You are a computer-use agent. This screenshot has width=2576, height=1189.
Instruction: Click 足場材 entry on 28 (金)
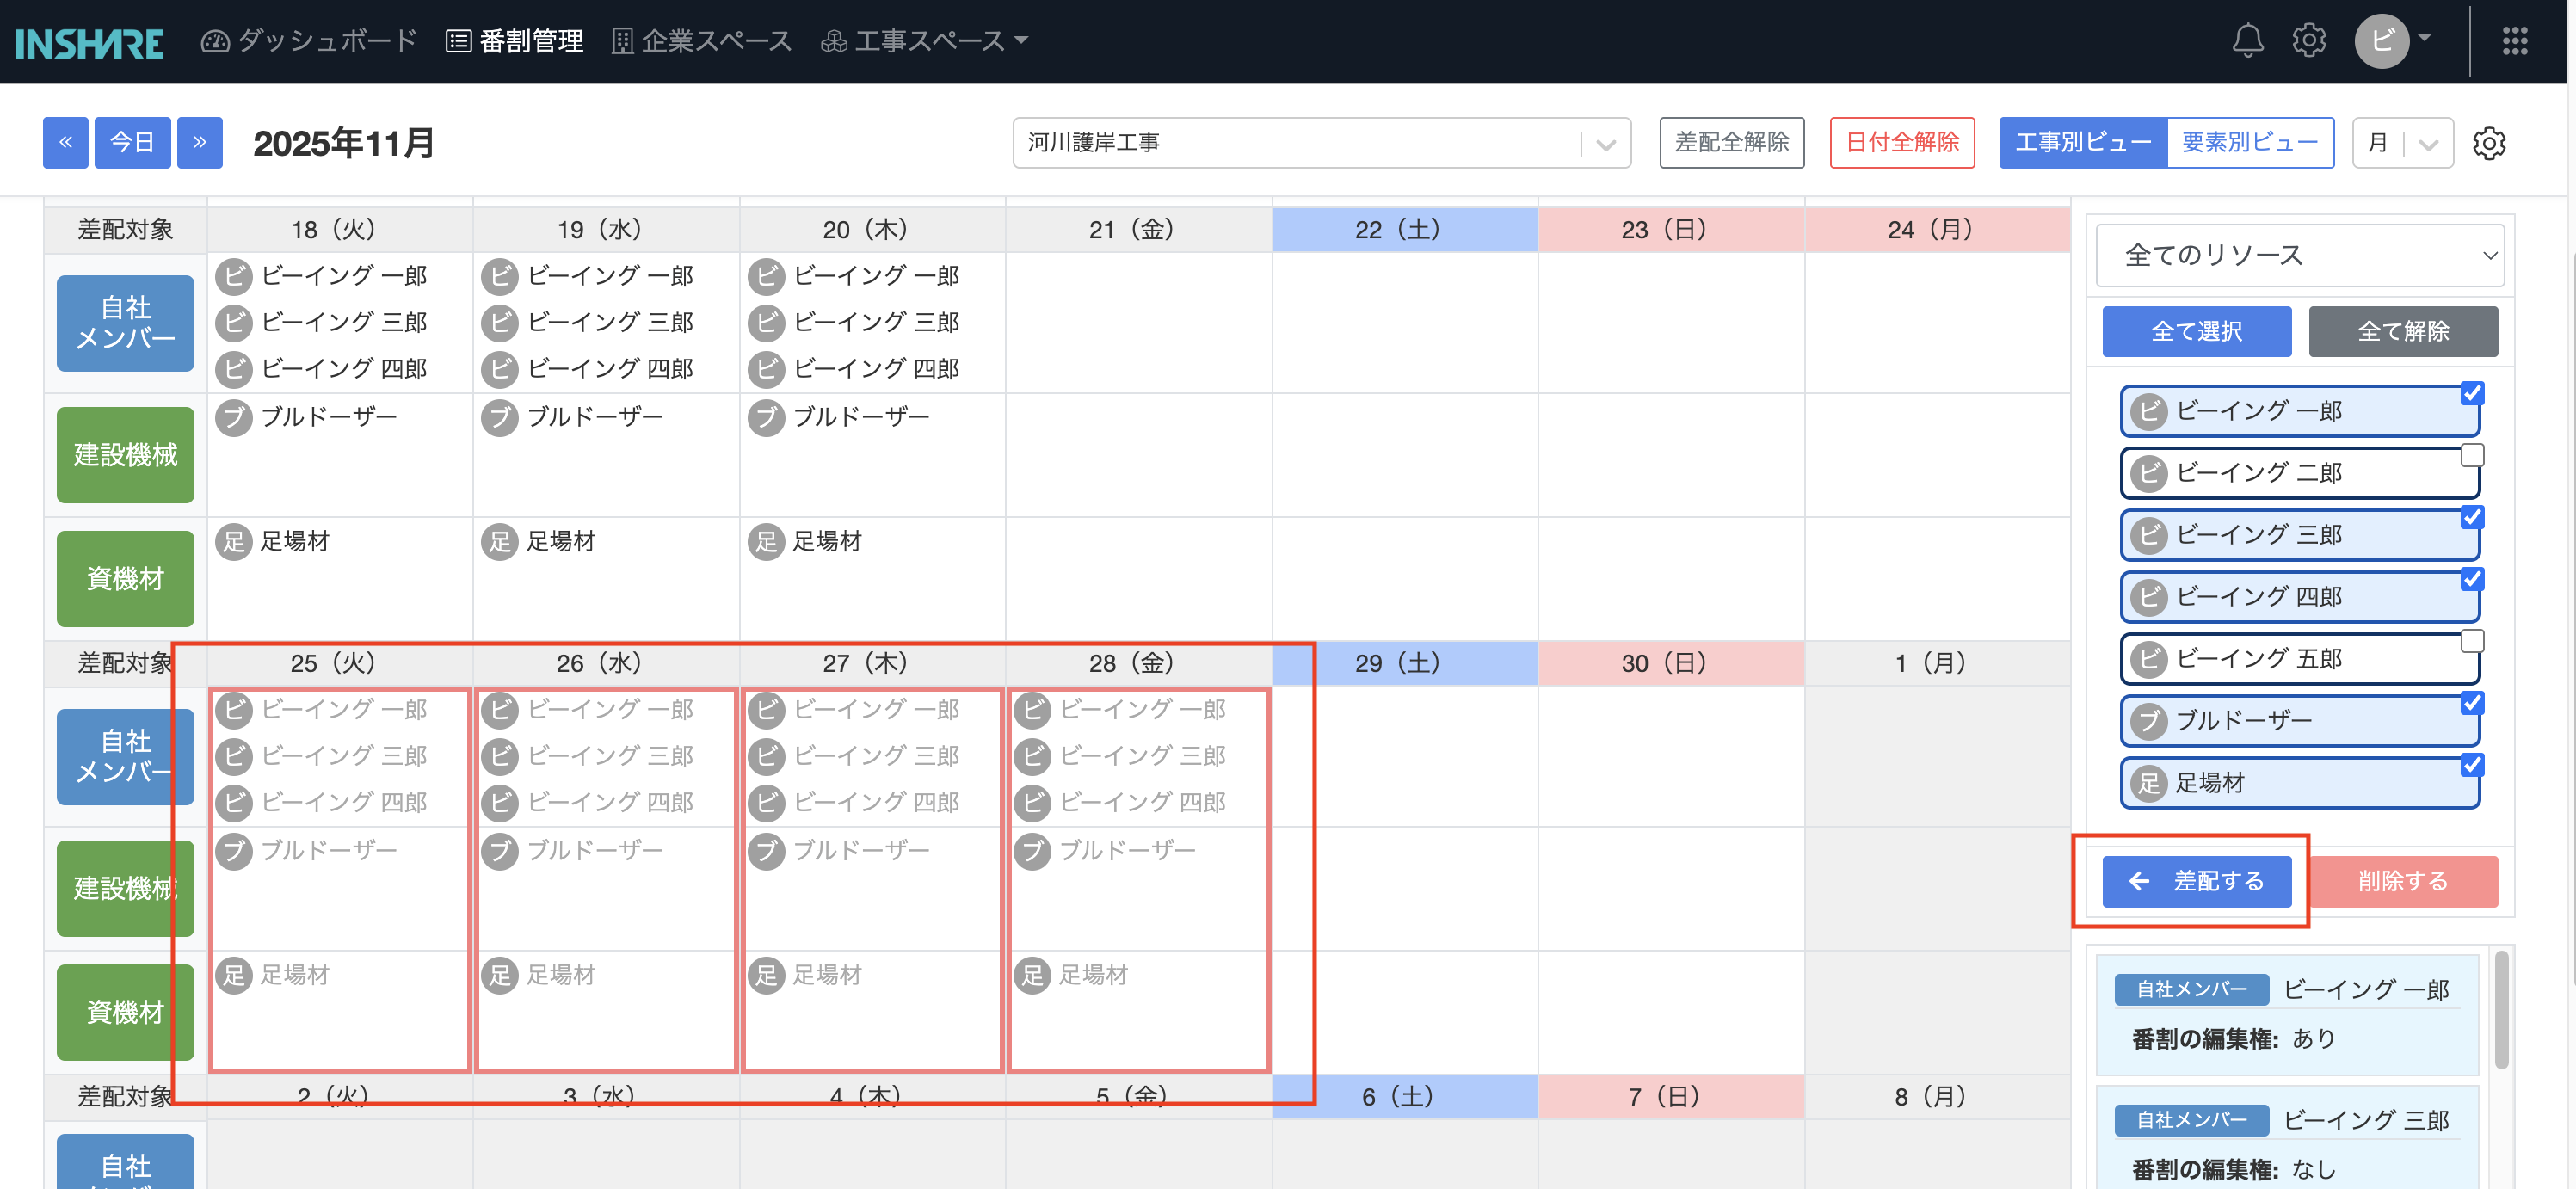1071,975
